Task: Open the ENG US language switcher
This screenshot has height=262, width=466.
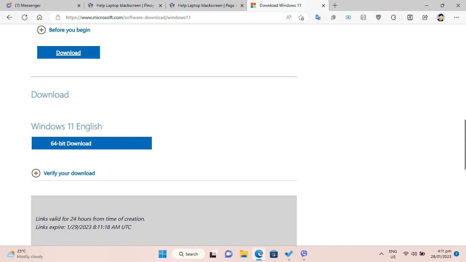Action: coord(393,254)
